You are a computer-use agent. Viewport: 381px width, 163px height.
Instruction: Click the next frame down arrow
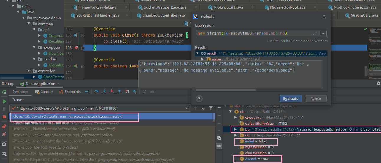(203, 108)
